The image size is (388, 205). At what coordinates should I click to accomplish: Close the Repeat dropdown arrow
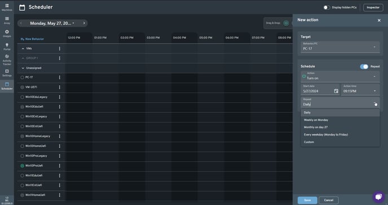tap(375, 104)
